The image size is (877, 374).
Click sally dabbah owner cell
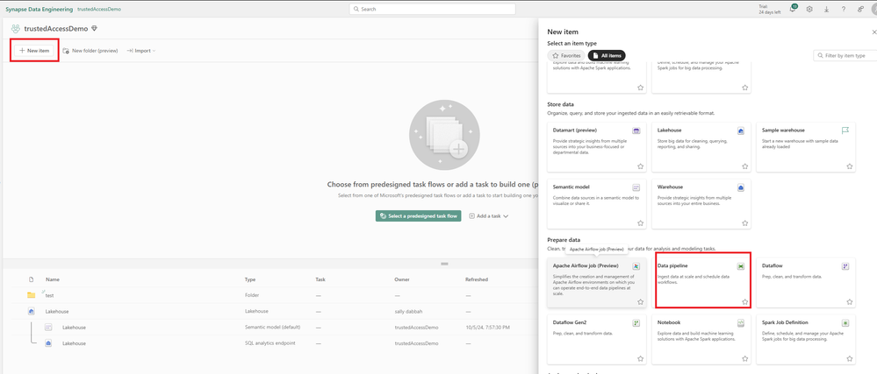[x=408, y=312]
